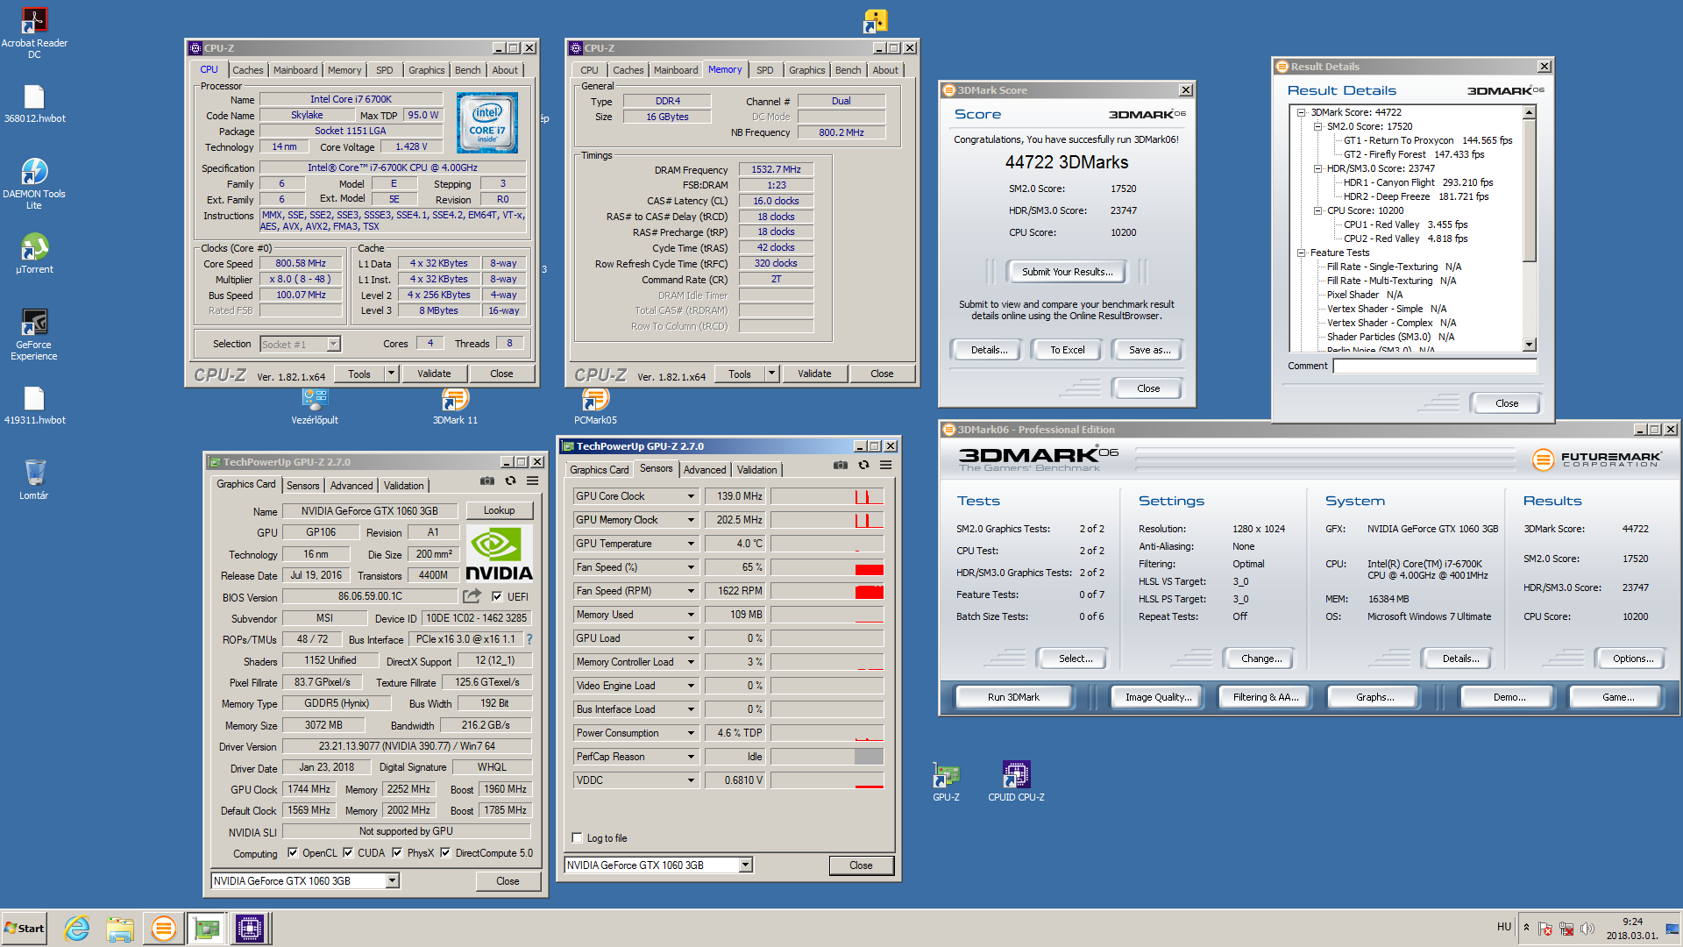Click the Result Details vertical scrollbar thumb
The height and width of the screenshot is (947, 1683).
1530,191
